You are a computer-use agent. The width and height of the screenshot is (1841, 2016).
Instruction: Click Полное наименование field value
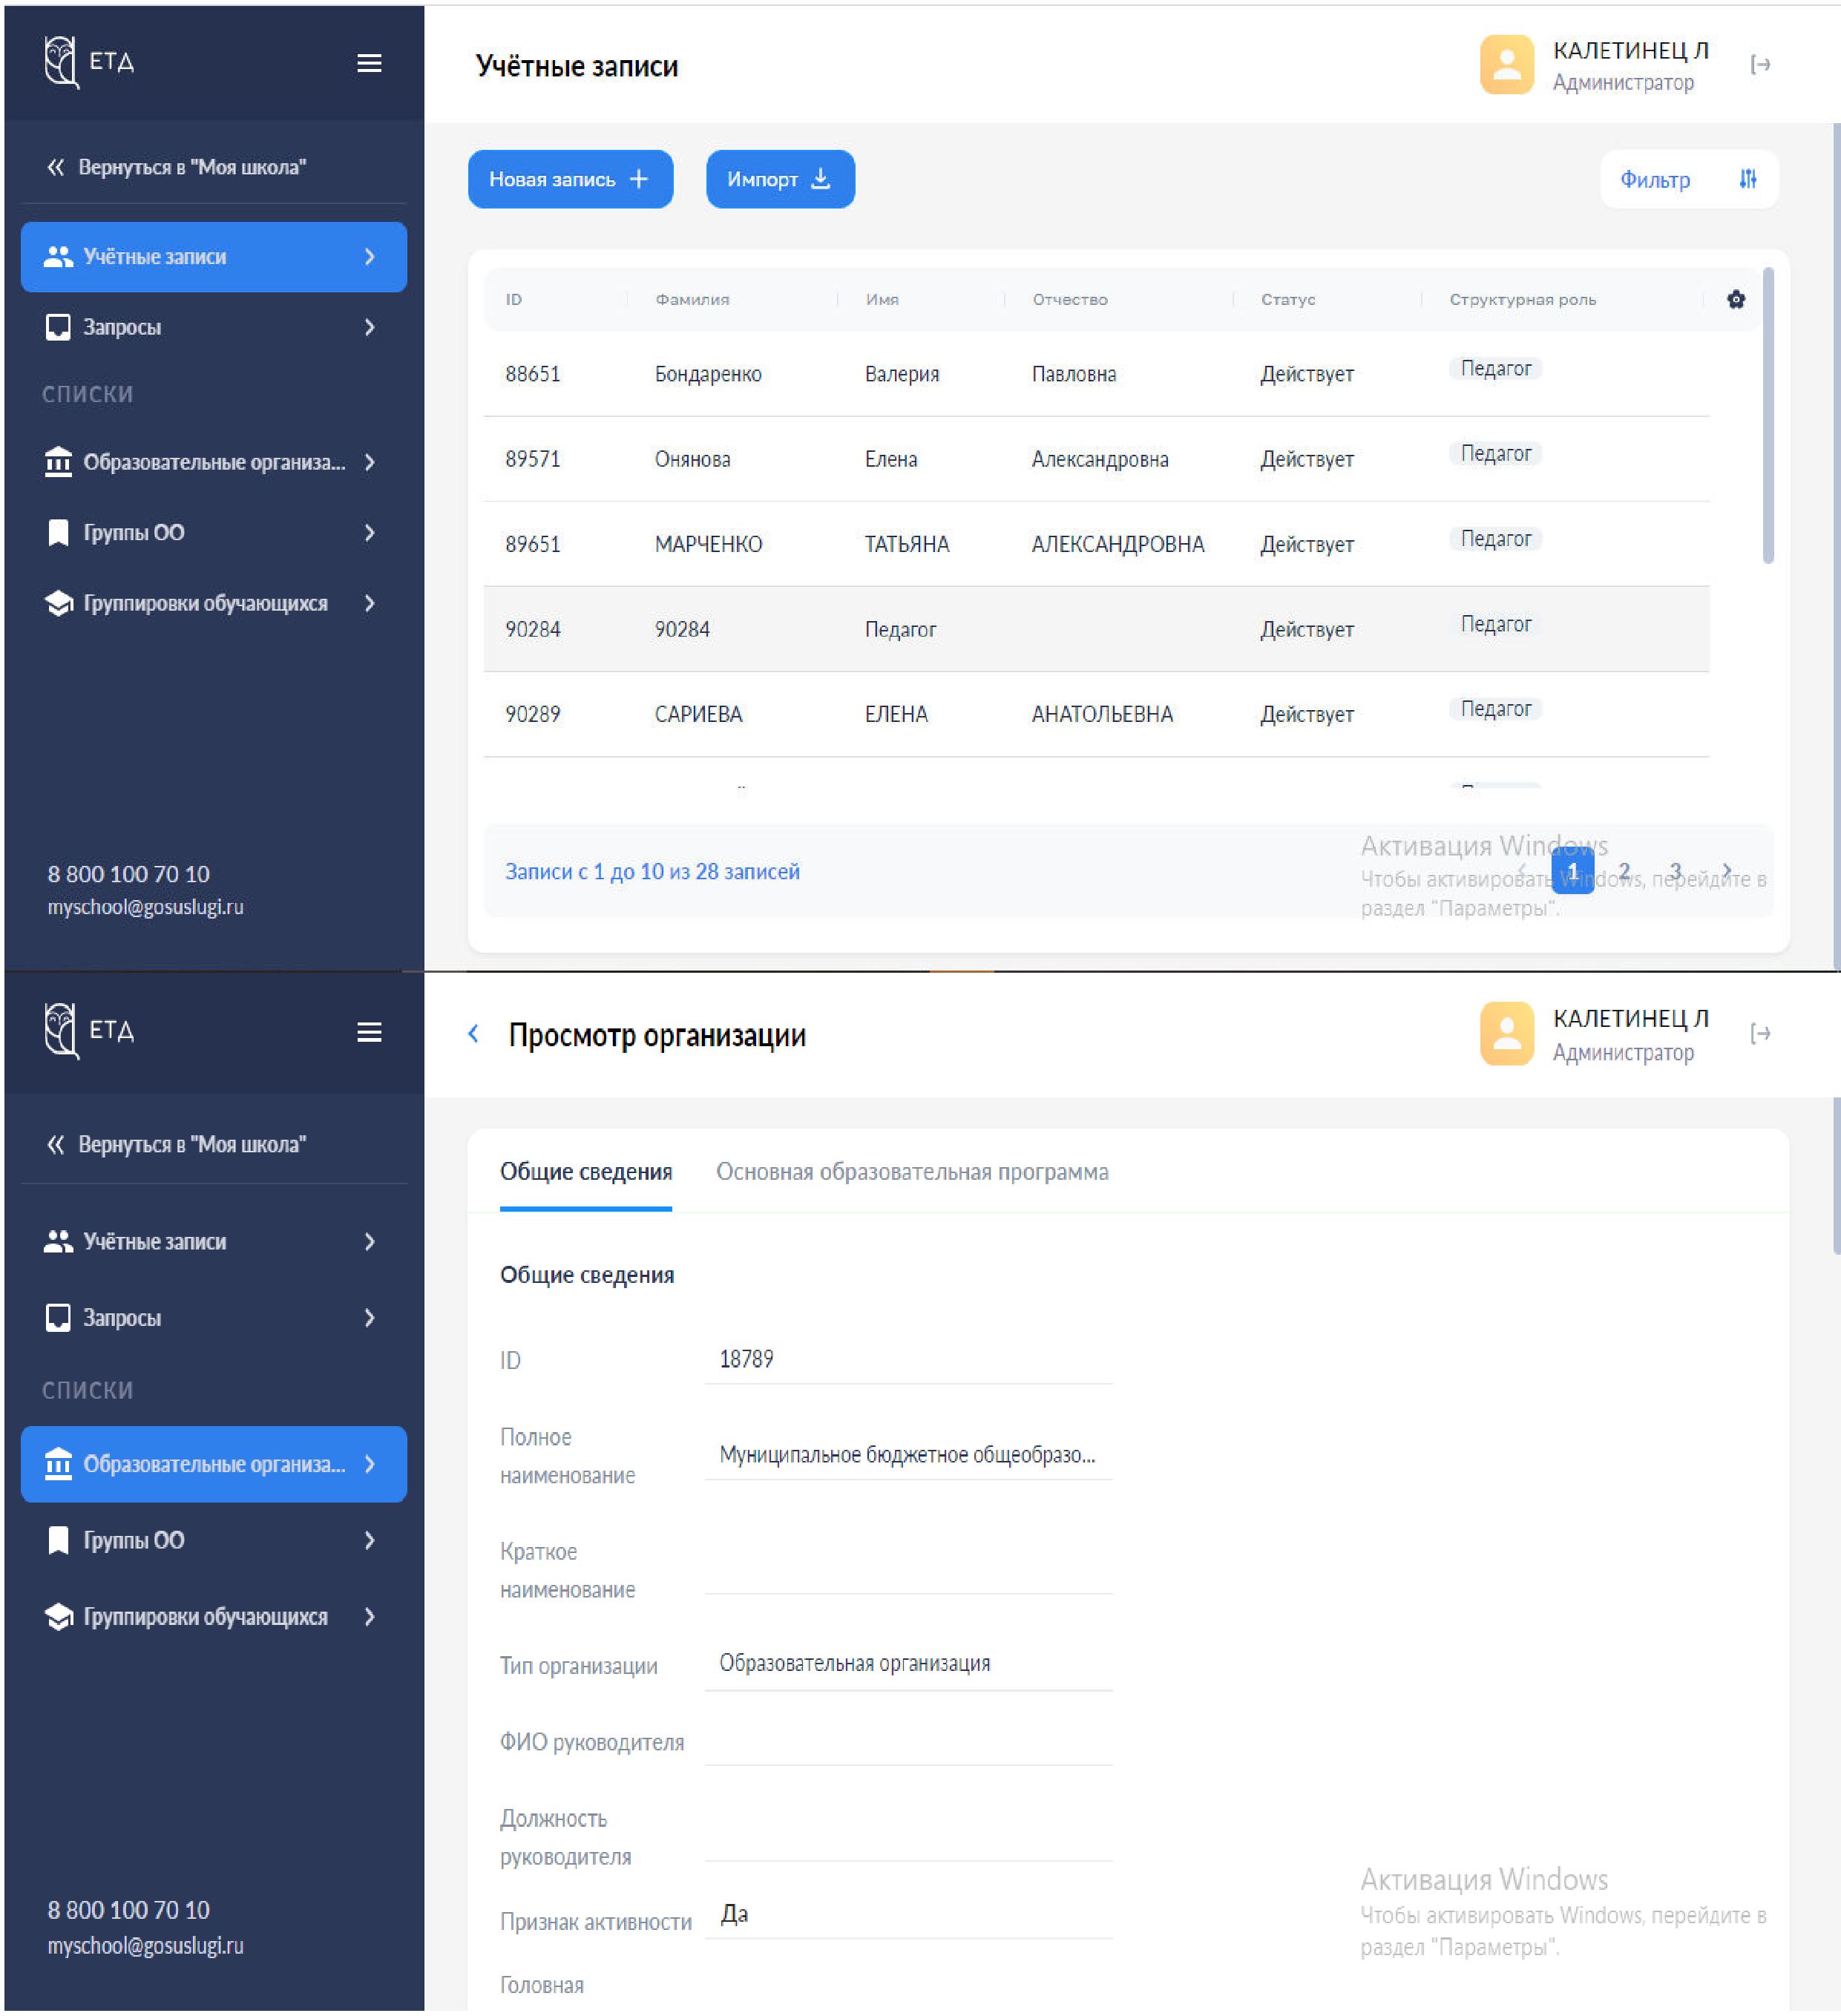coord(908,1454)
